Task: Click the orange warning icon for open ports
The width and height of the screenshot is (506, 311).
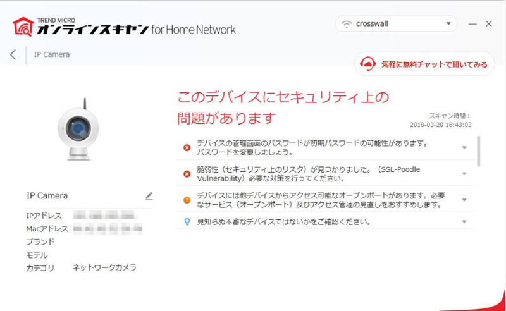Action: [187, 200]
